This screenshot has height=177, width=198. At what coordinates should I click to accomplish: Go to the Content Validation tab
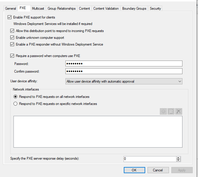[106, 9]
